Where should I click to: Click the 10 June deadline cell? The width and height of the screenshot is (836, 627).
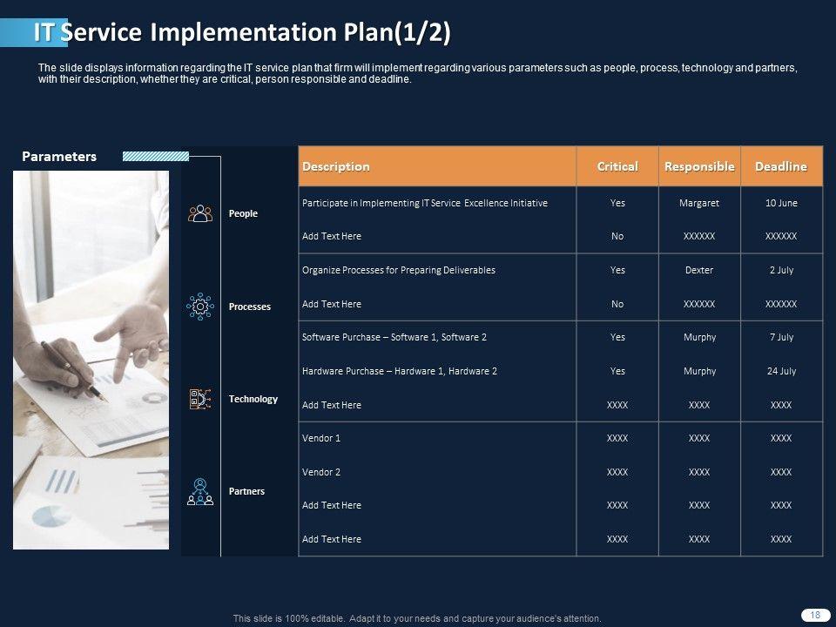pyautogui.click(x=781, y=203)
